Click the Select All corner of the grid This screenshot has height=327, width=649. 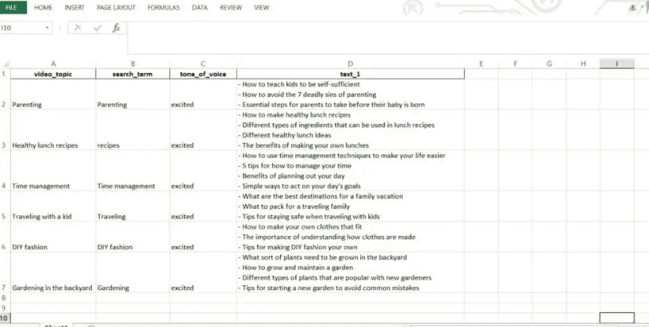pos(5,64)
